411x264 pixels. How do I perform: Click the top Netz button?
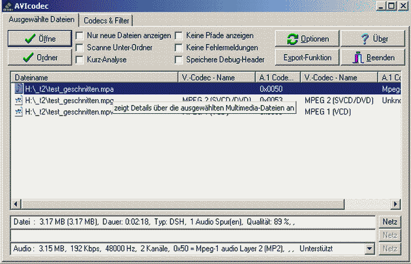point(389,222)
